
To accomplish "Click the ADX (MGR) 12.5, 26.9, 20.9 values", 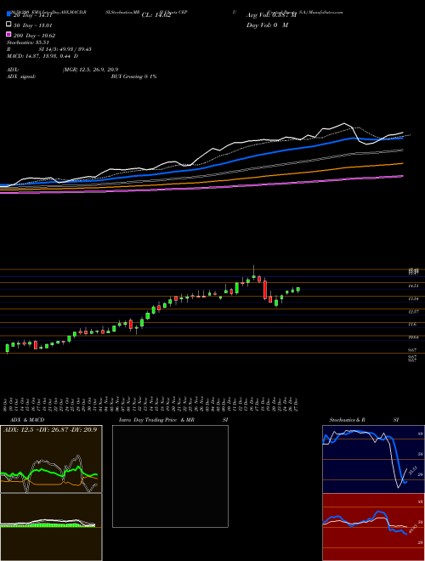I will pos(90,70).
